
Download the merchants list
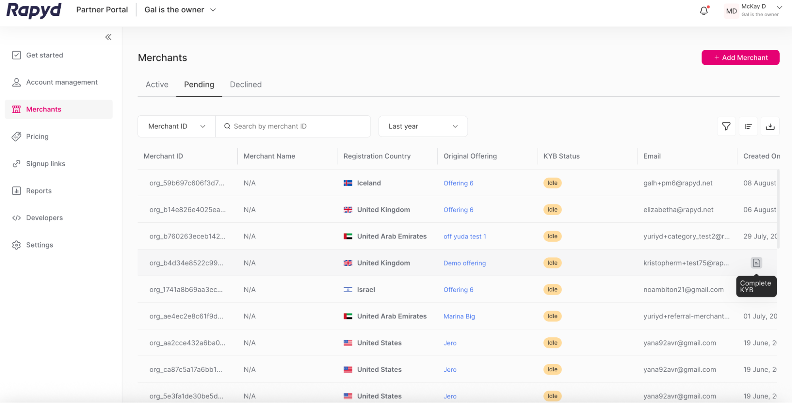770,126
